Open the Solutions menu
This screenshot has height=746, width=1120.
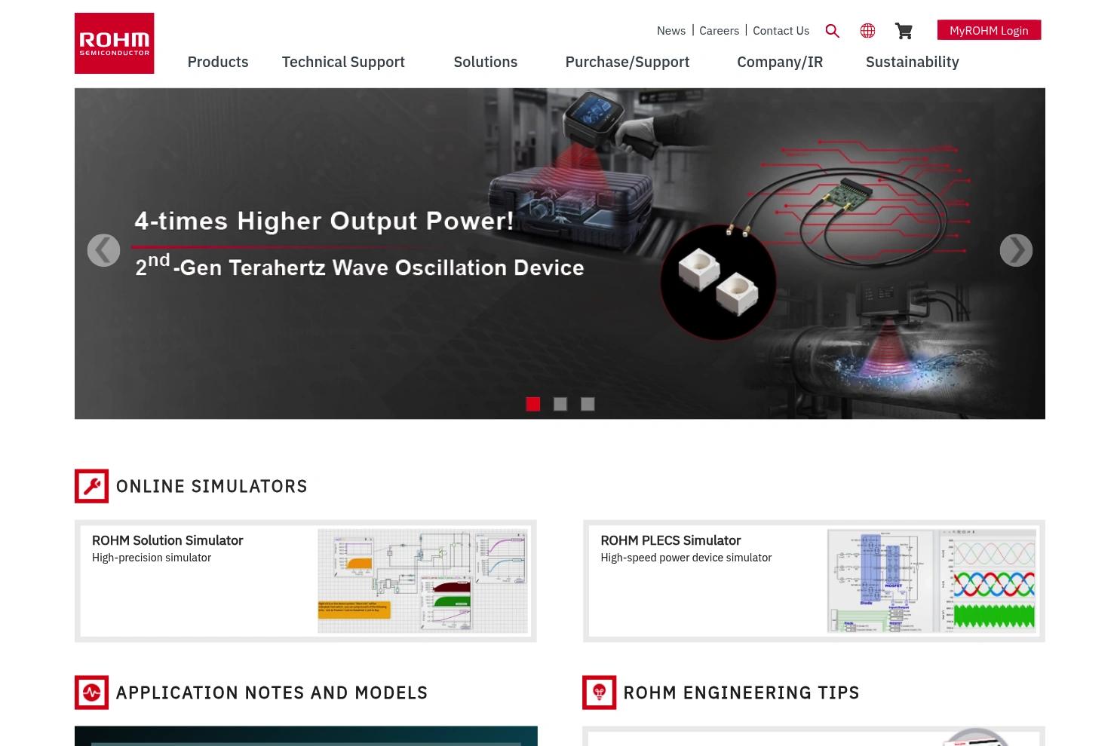pyautogui.click(x=486, y=62)
